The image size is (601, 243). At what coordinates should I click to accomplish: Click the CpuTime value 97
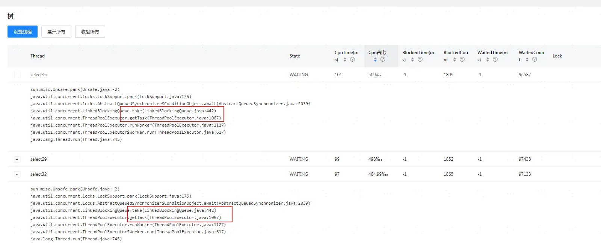(337, 174)
